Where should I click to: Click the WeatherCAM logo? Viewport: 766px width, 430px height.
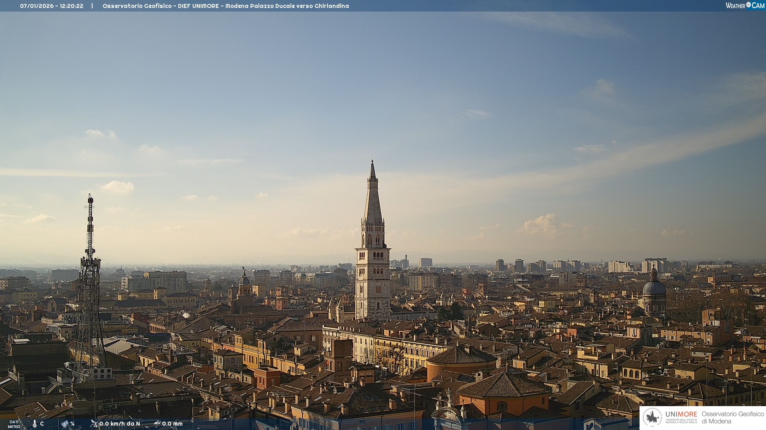pyautogui.click(x=745, y=6)
